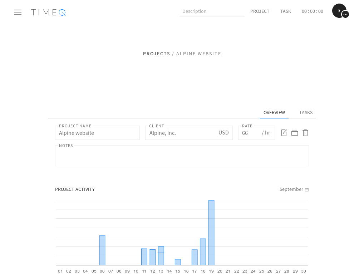Archive the project using box icon
Viewport: 364px width, 274px height.
[x=295, y=133]
